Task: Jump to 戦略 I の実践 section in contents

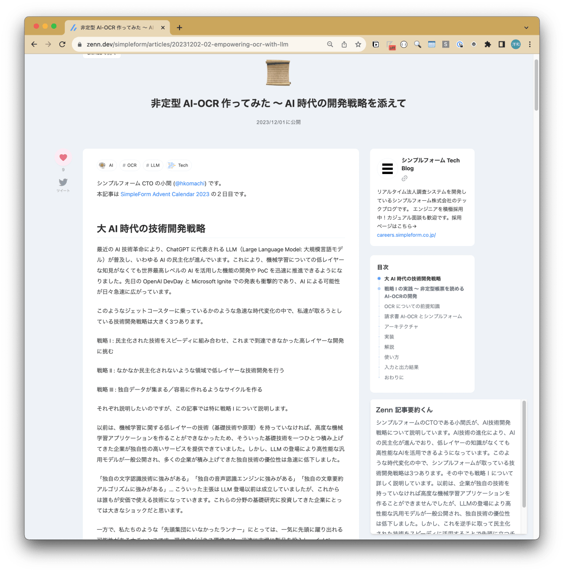Action: coord(424,292)
